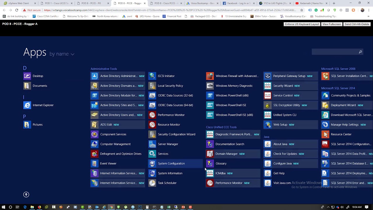Open the Services icon

click(152, 154)
